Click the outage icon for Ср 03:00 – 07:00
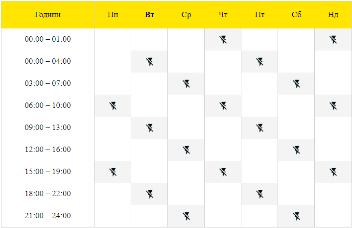Screen dimensions: 352x228 [x=187, y=84]
